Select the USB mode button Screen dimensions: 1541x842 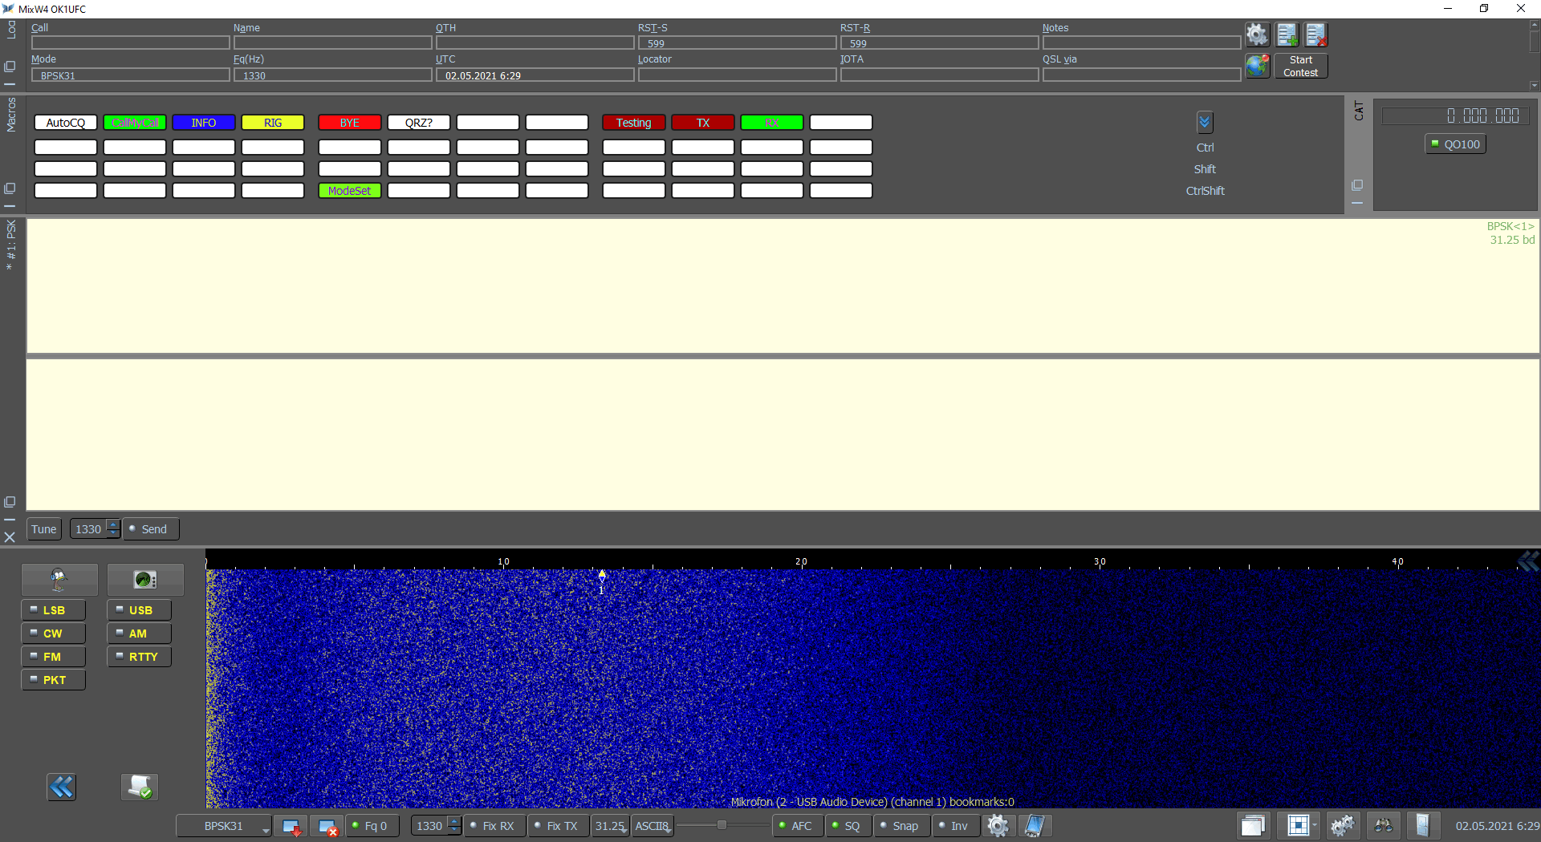tap(140, 610)
